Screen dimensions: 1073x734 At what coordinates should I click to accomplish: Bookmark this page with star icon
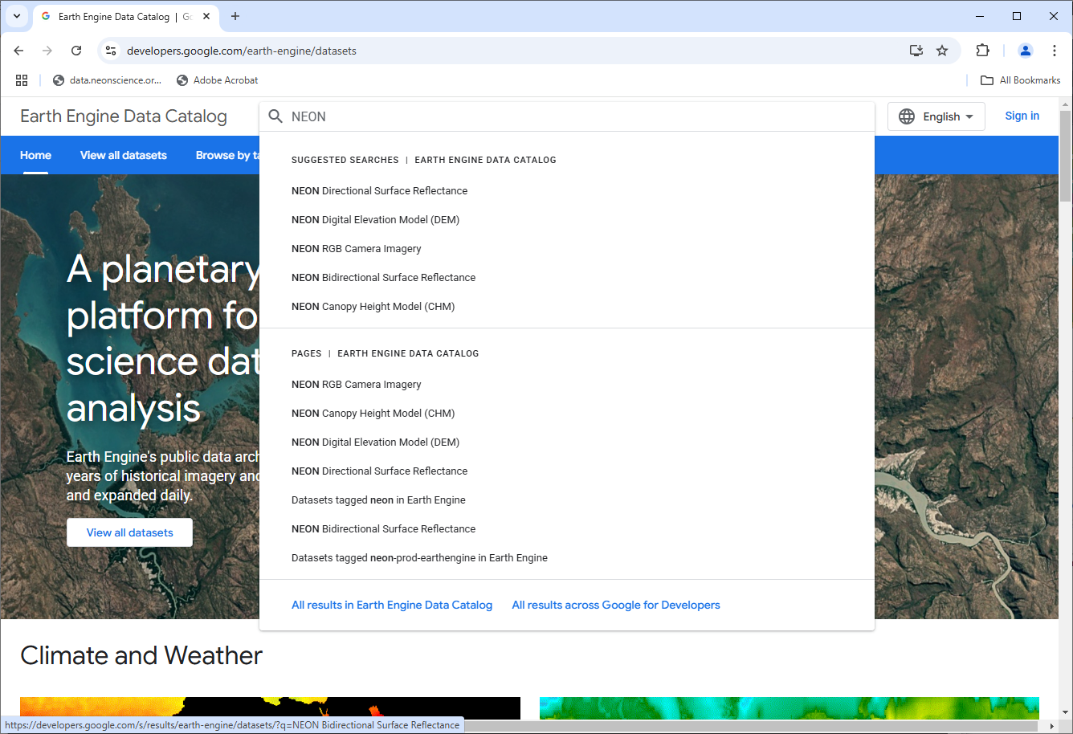click(x=942, y=51)
